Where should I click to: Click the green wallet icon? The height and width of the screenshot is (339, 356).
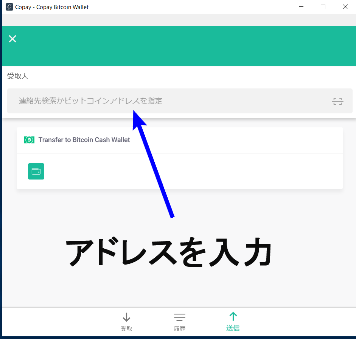pyautogui.click(x=36, y=171)
